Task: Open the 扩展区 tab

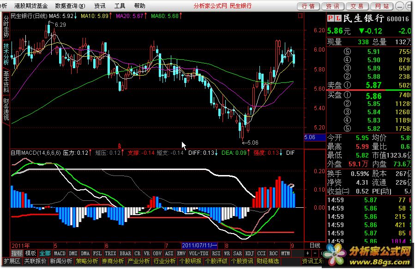Action: tap(12, 261)
